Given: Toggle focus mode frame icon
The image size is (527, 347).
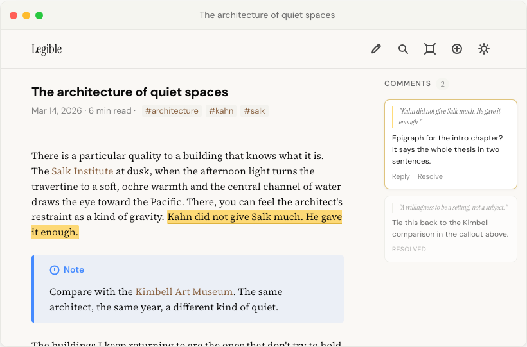Looking at the screenshot, I should click(x=430, y=49).
